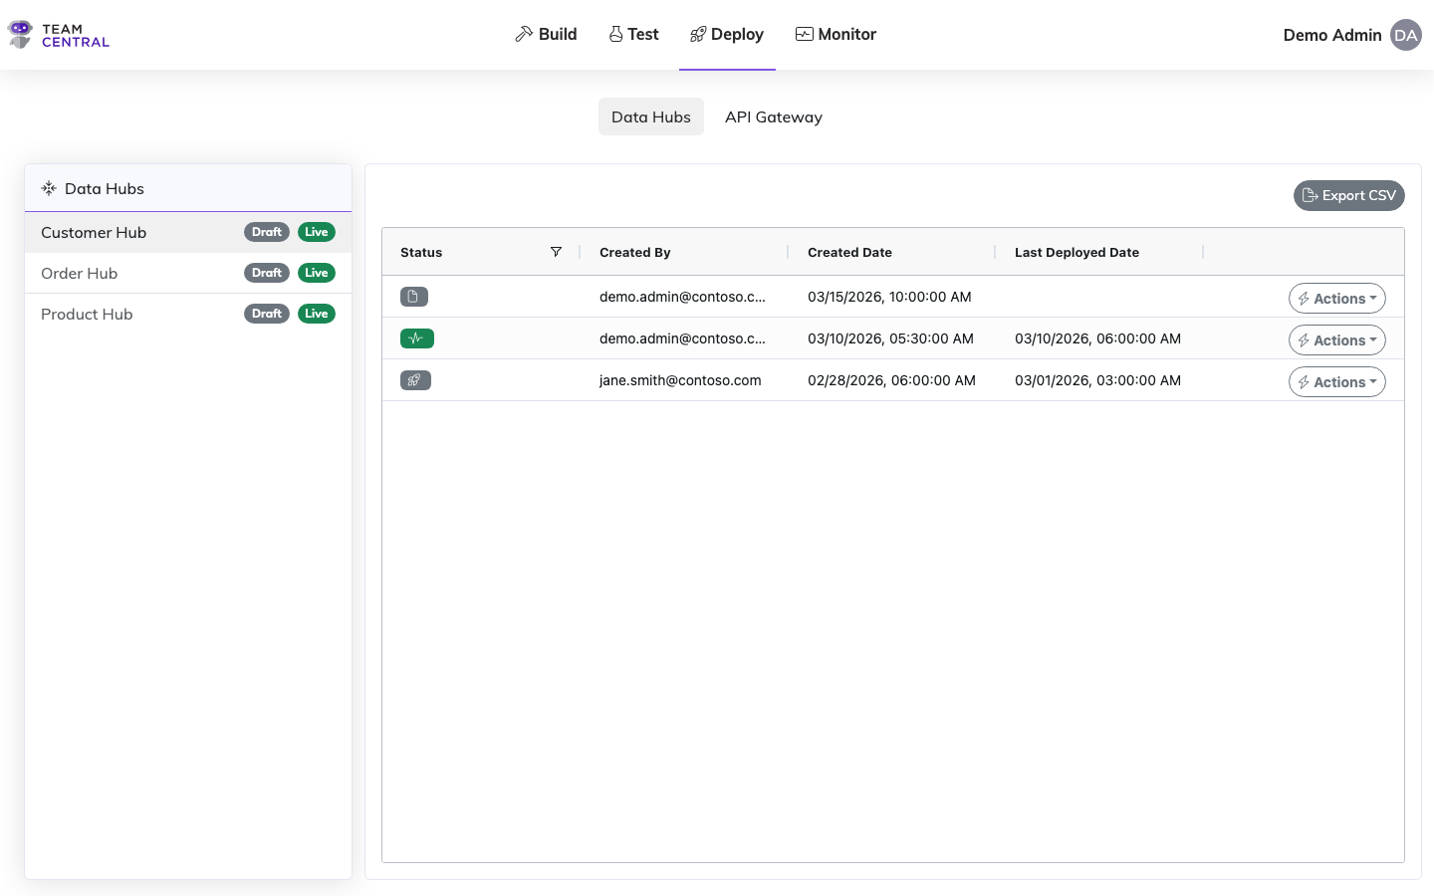Click the Deploy rocket icon

[x=698, y=33]
